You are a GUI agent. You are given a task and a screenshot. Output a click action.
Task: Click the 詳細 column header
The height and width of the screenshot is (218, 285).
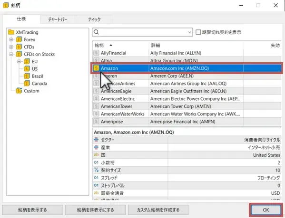[196, 45]
